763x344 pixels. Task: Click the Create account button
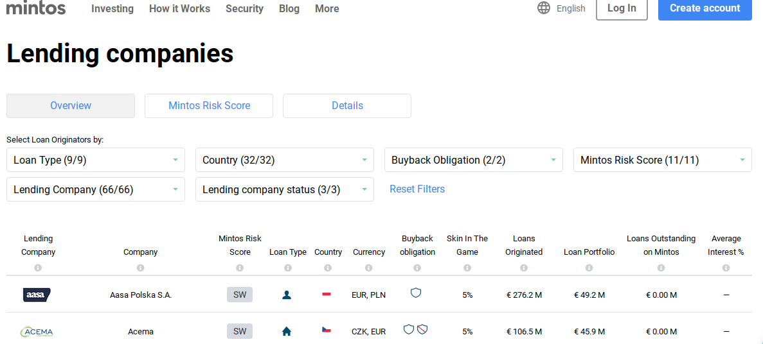click(x=705, y=8)
